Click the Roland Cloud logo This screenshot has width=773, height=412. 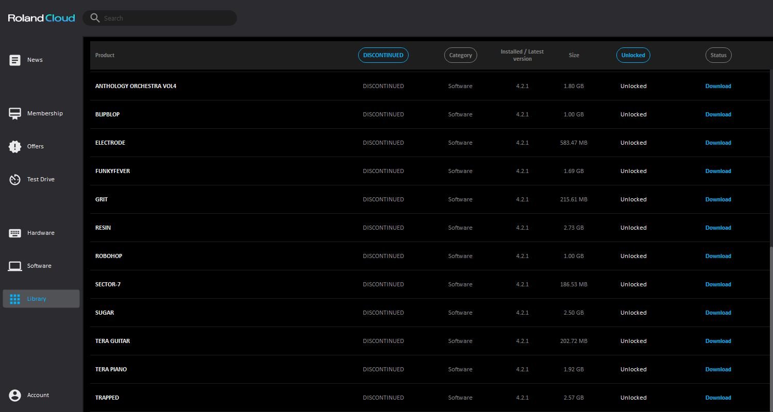click(x=42, y=18)
